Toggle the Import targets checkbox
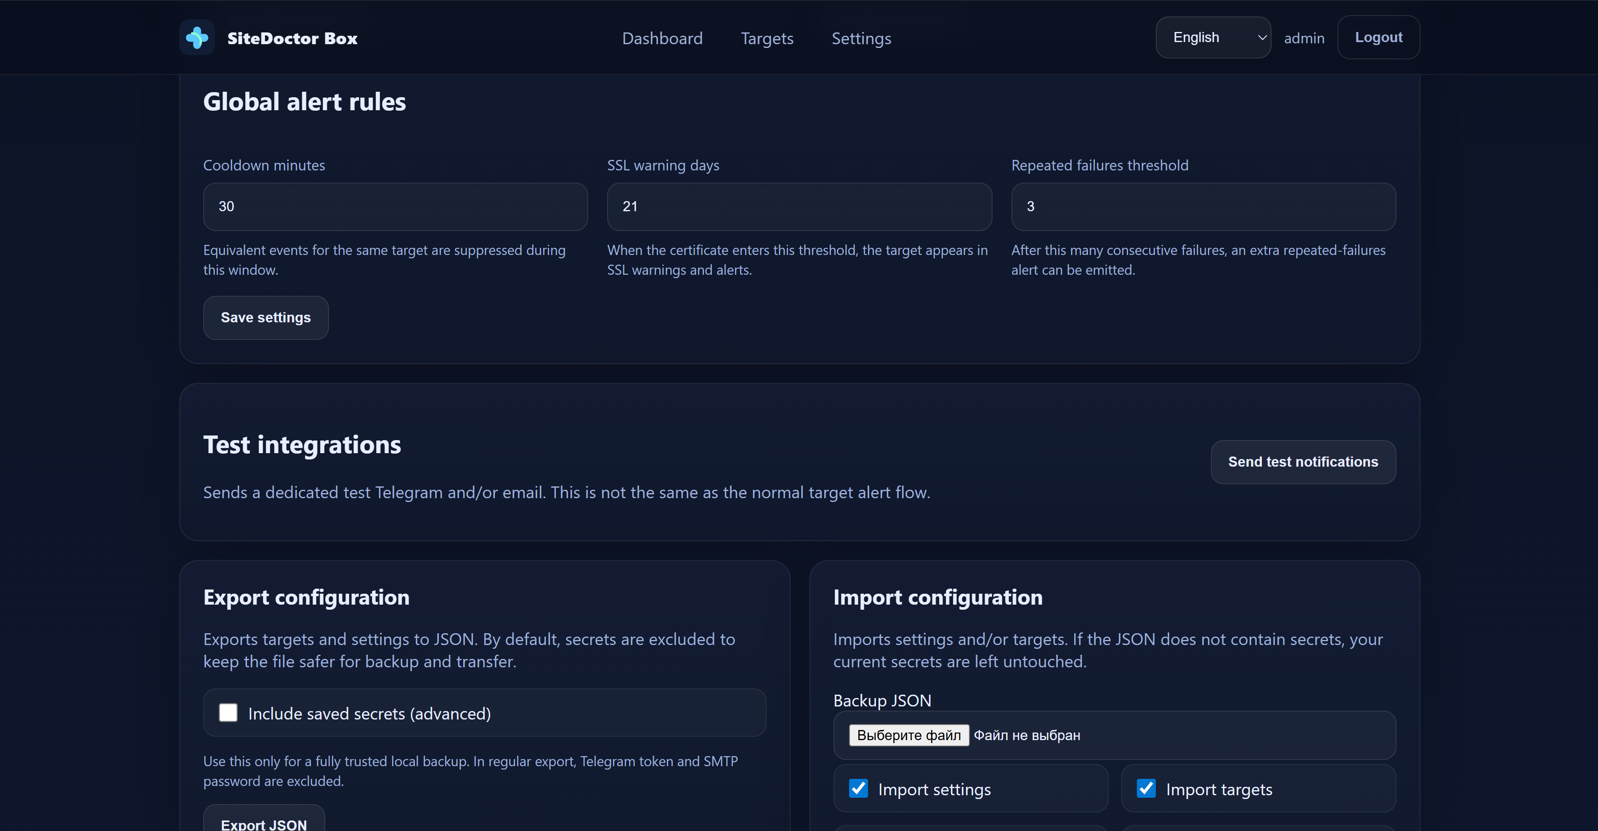 click(1146, 788)
